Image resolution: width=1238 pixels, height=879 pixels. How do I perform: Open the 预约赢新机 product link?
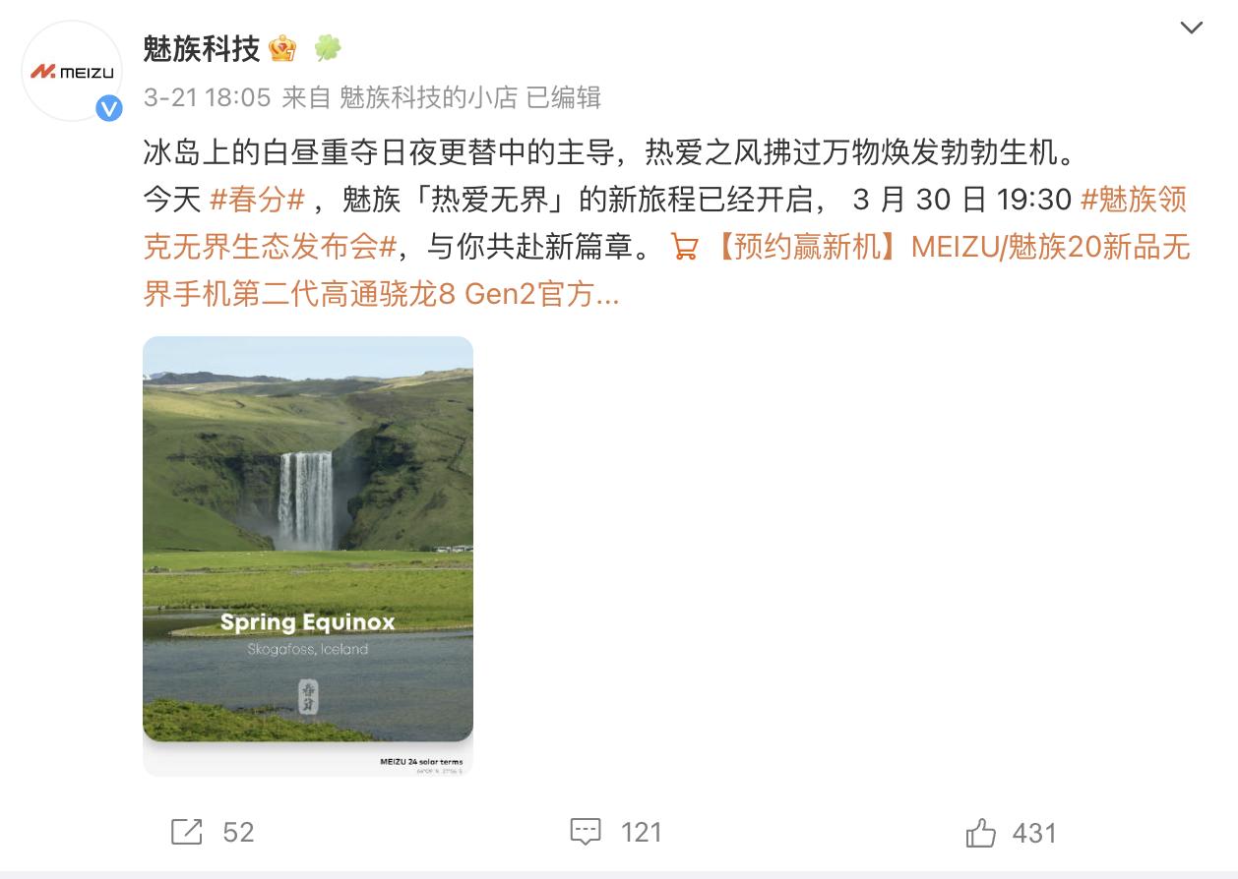pyautogui.click(x=667, y=270)
